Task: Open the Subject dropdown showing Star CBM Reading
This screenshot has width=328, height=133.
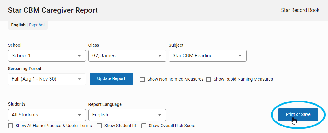Action: coord(208,56)
